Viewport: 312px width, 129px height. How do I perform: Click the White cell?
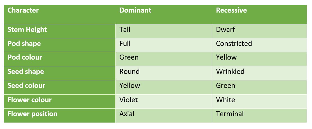[226, 100]
